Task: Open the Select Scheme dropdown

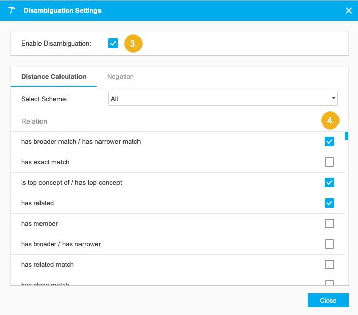Action: [223, 99]
